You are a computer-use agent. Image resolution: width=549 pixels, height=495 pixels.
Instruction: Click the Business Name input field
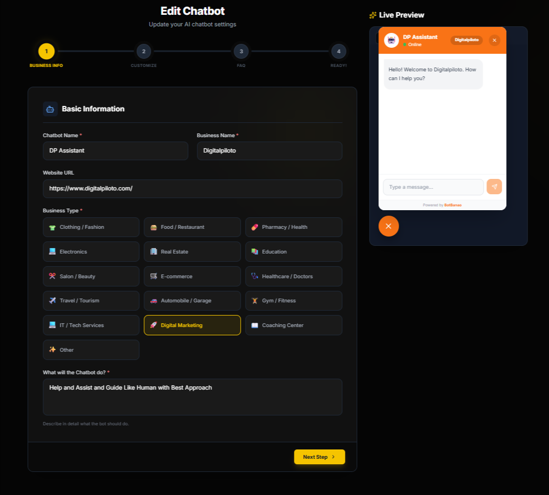(270, 150)
